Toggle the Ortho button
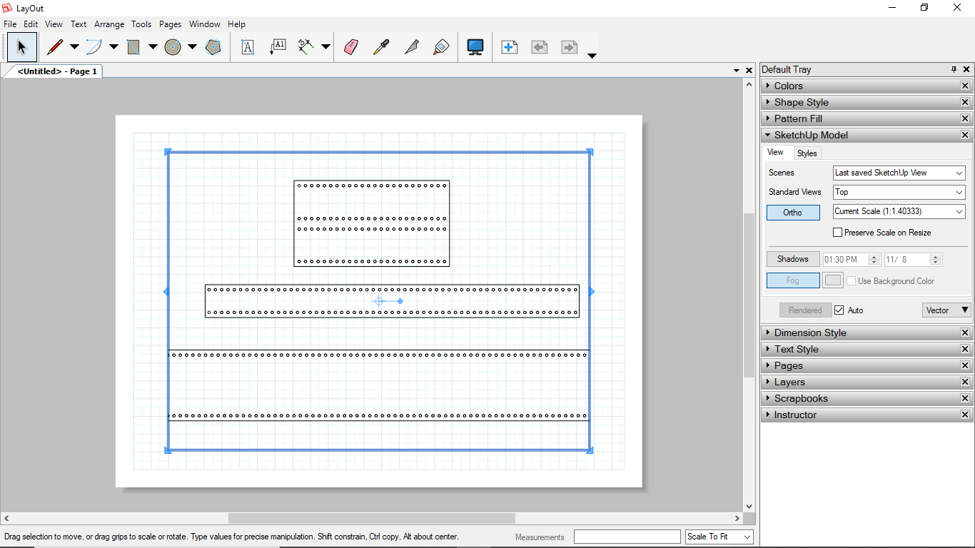The width and height of the screenshot is (975, 548). point(792,213)
